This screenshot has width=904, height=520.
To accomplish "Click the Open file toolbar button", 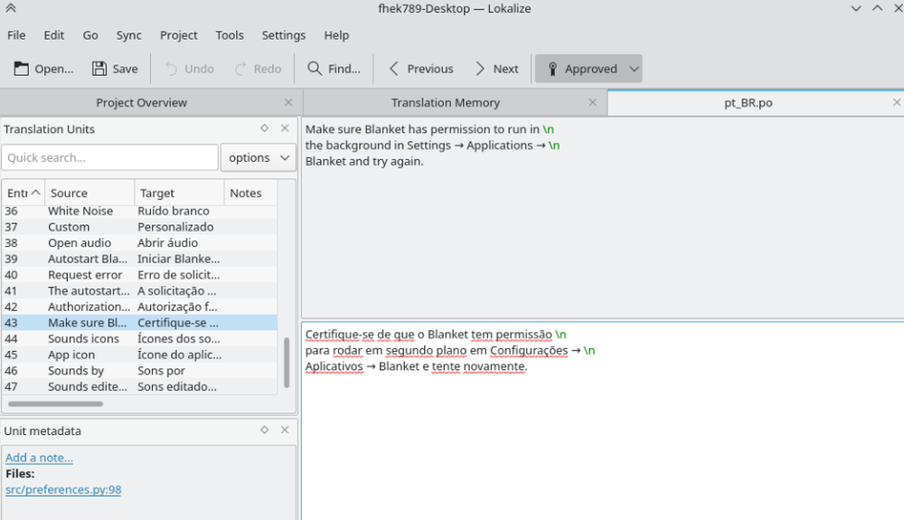I will pyautogui.click(x=43, y=69).
